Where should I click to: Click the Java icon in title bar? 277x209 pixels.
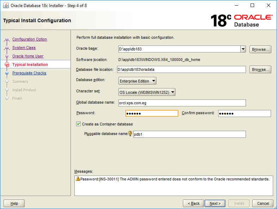pos(6,6)
